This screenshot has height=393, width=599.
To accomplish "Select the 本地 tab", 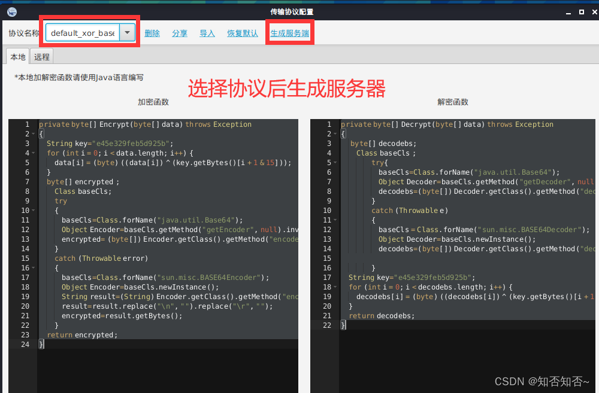I will [17, 56].
